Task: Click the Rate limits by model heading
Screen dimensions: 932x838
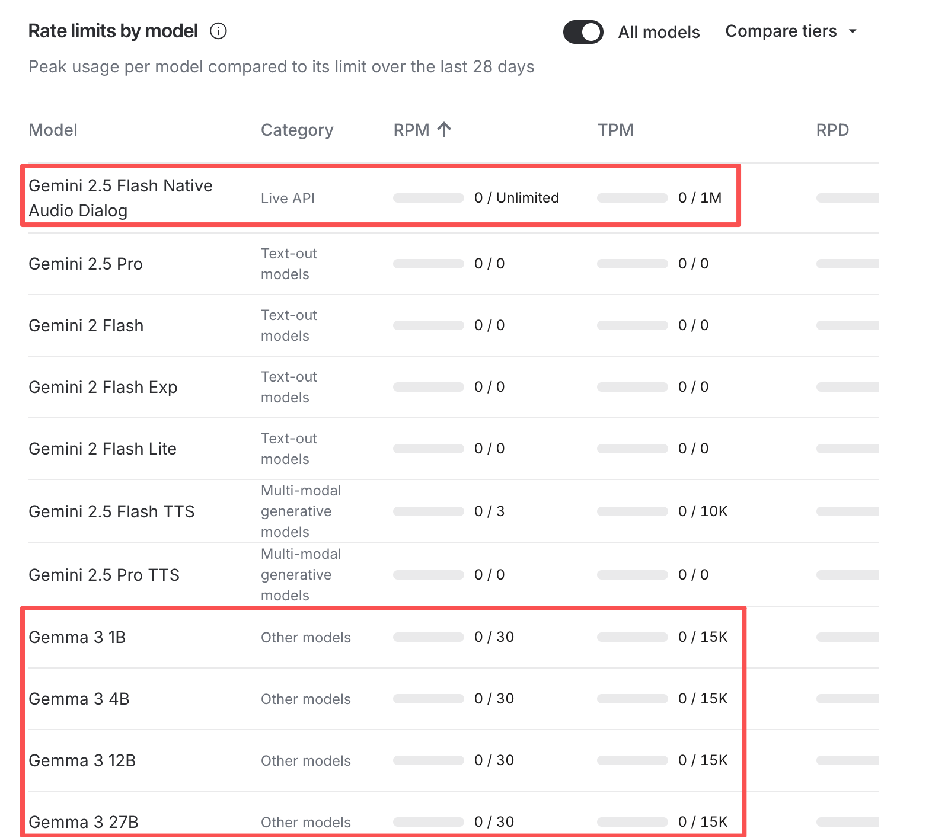Action: [x=113, y=31]
